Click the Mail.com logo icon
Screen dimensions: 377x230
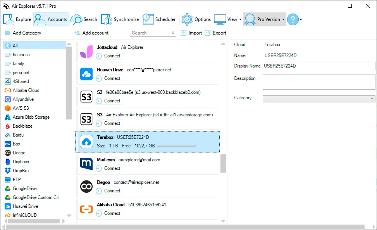(86, 164)
